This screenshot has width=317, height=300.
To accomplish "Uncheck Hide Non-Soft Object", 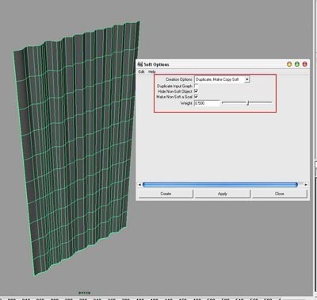I will 196,91.
